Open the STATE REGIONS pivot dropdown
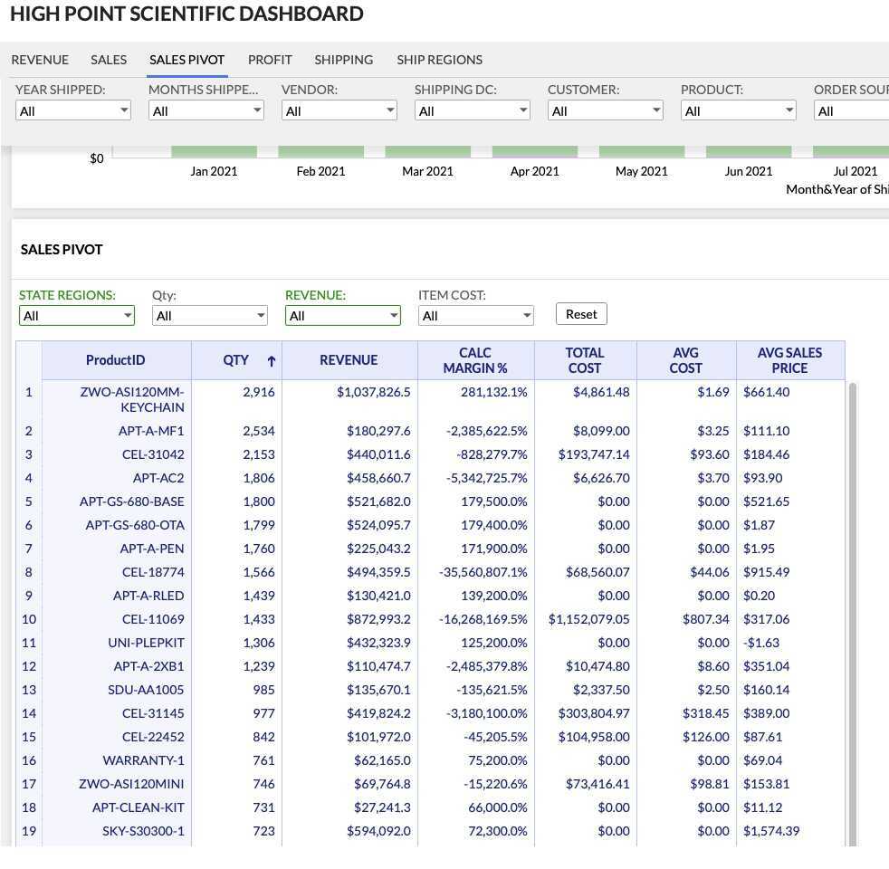This screenshot has width=889, height=869. 76,315
